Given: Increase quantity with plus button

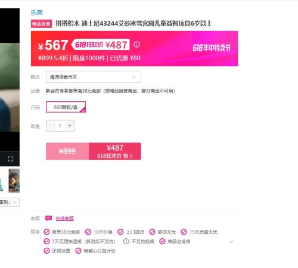Looking at the screenshot, I should (x=70, y=126).
